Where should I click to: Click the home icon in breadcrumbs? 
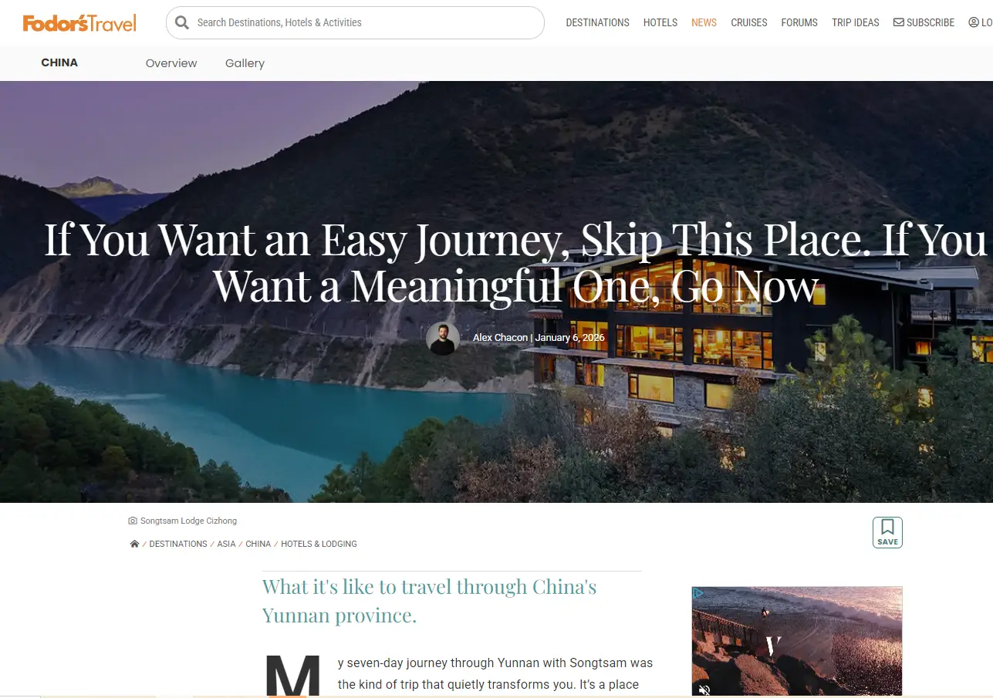pyautogui.click(x=134, y=544)
